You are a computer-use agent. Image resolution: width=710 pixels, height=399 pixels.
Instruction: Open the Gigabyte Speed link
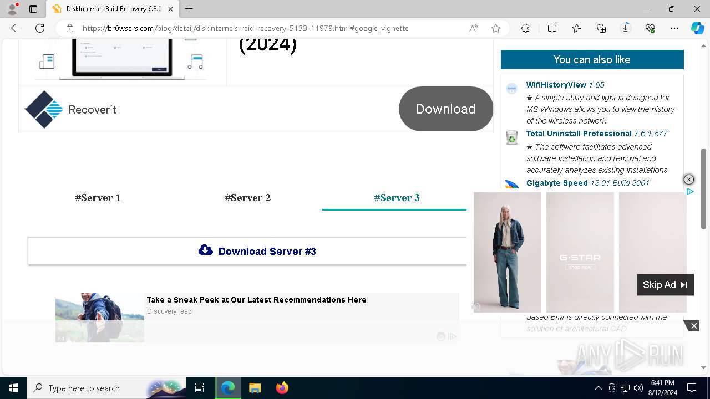[x=557, y=183]
